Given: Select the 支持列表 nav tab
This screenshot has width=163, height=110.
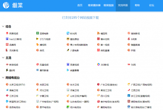Looking at the screenshot, I should pos(123,5).
